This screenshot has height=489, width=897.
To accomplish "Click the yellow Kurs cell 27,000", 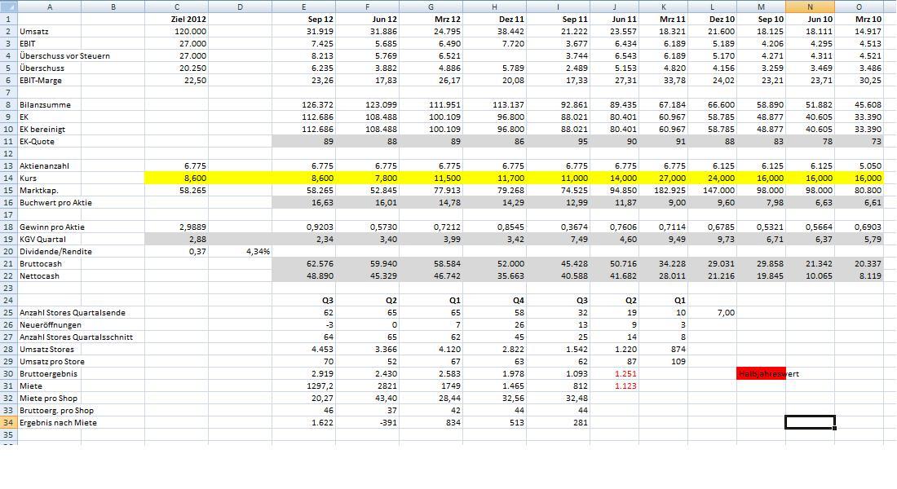I will coord(664,178).
